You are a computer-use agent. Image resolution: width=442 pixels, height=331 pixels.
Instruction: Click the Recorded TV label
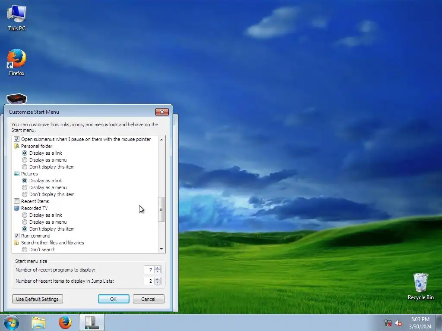pos(35,208)
